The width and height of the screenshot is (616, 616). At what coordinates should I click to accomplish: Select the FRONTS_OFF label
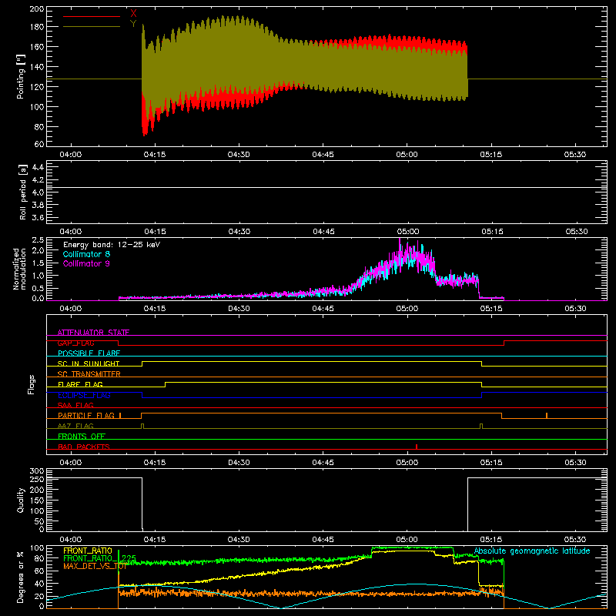coord(82,436)
